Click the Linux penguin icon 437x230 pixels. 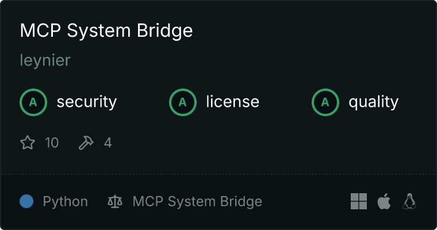tap(409, 201)
